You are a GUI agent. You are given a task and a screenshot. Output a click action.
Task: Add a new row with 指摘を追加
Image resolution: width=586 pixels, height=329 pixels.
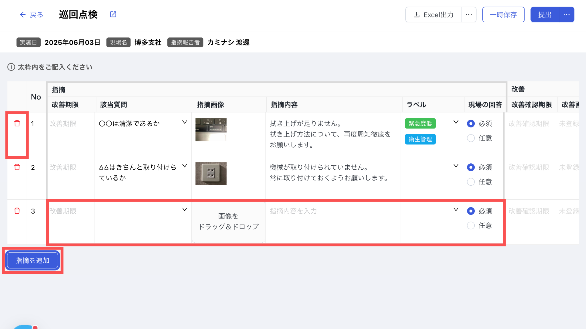tap(33, 260)
